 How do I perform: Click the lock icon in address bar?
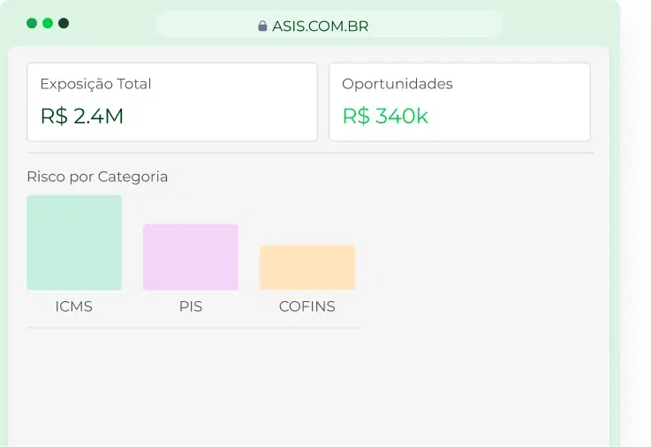pyautogui.click(x=262, y=27)
